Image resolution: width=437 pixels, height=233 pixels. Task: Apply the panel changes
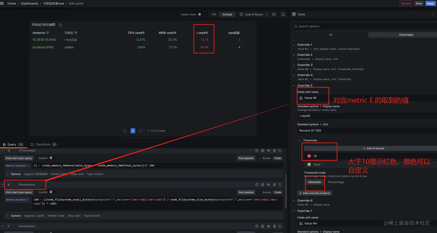tap(430, 3)
